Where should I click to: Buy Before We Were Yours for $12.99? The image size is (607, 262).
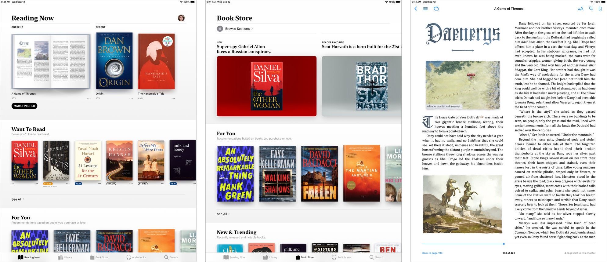[143, 184]
